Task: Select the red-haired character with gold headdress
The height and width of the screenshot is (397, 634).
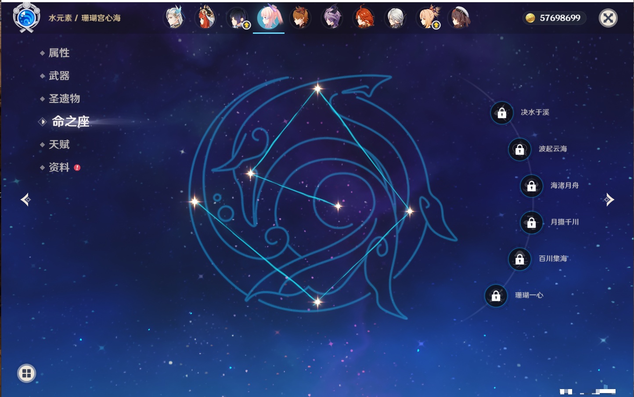Action: point(205,18)
